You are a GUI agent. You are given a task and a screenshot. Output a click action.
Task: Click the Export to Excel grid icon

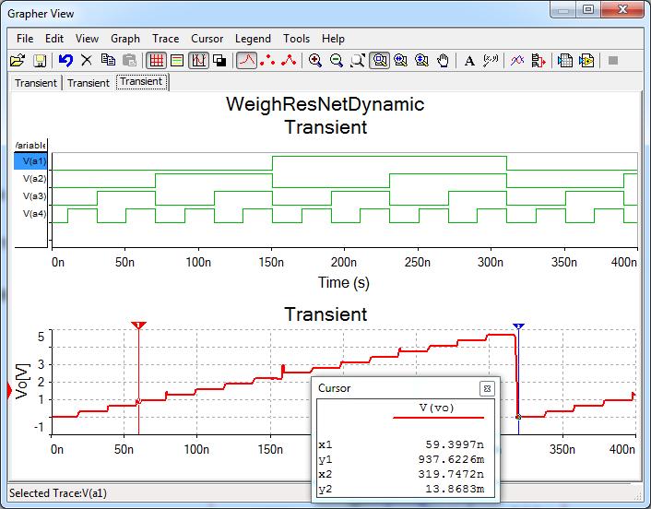pos(565,61)
